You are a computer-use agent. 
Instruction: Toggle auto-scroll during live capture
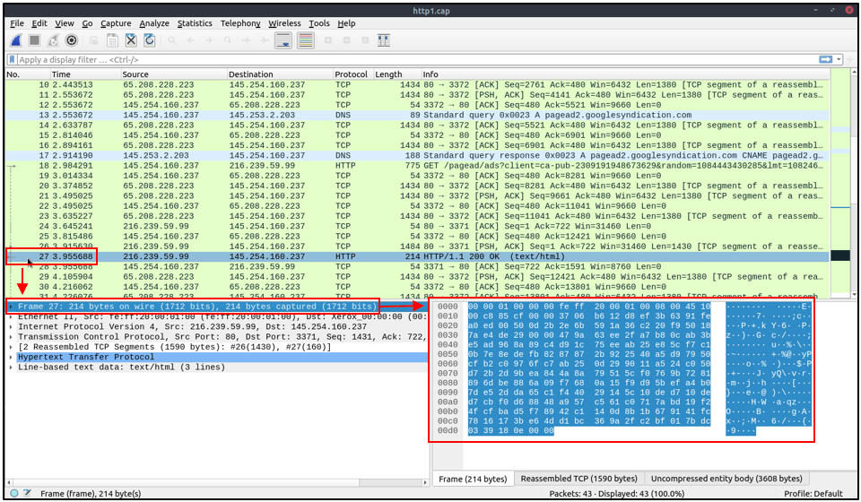coord(283,40)
